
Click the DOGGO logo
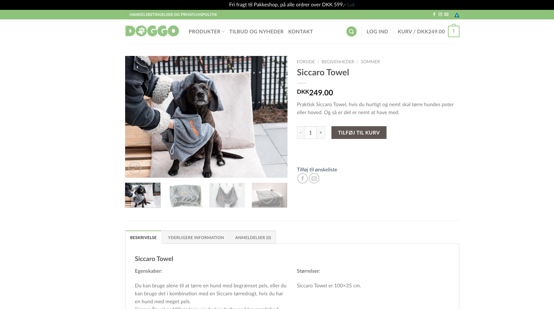click(x=152, y=31)
